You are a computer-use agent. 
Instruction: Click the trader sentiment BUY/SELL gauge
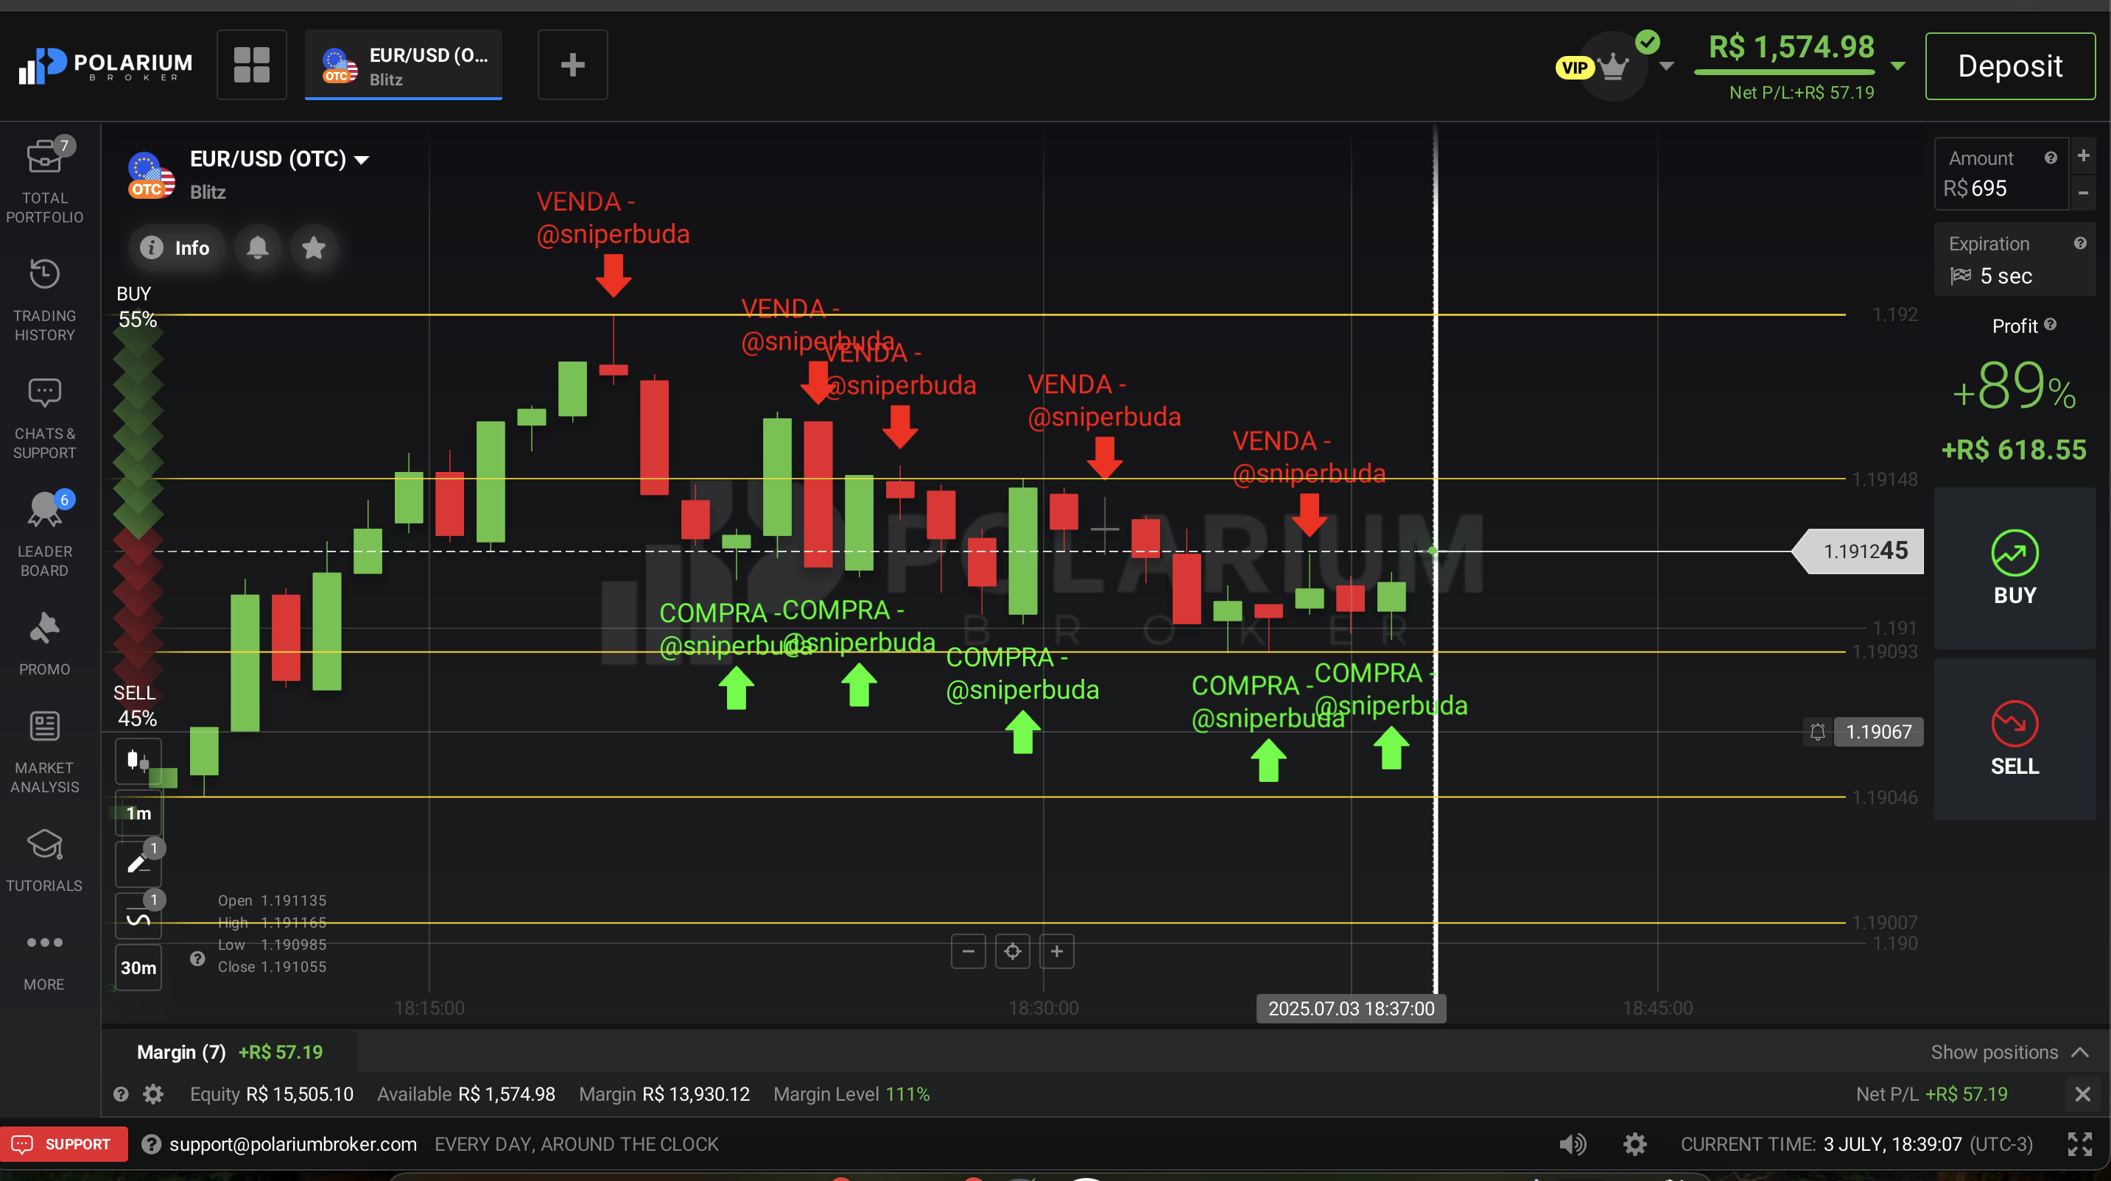point(138,506)
